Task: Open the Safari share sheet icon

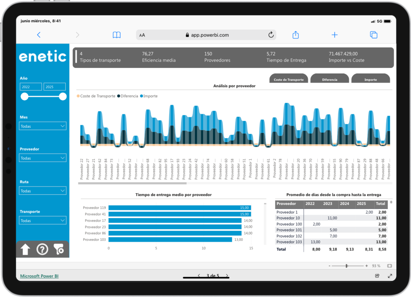Action: (296, 35)
